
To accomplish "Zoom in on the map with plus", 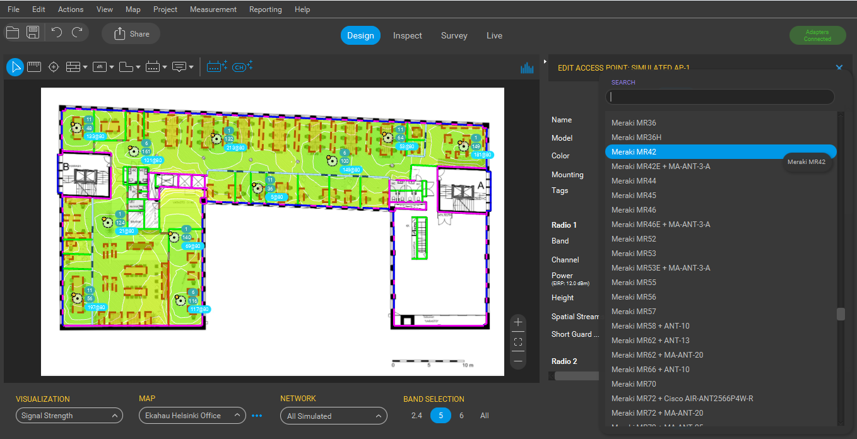I will [x=518, y=322].
